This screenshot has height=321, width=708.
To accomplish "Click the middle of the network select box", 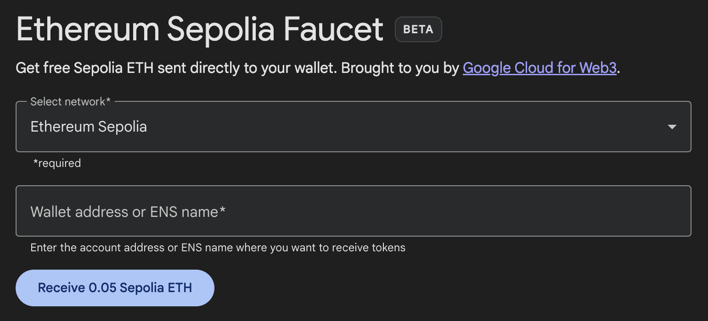I will pyautogui.click(x=353, y=127).
